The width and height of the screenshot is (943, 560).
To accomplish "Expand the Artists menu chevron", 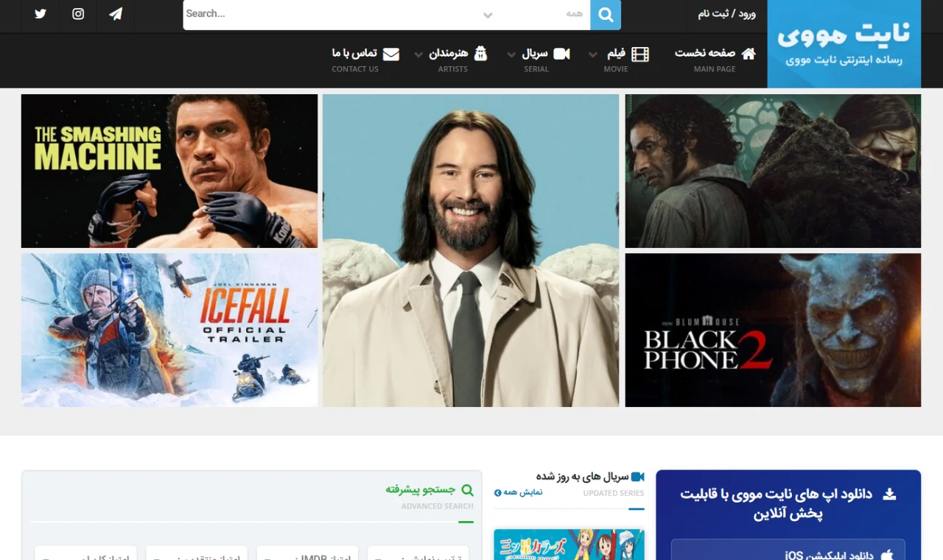I will click(418, 54).
